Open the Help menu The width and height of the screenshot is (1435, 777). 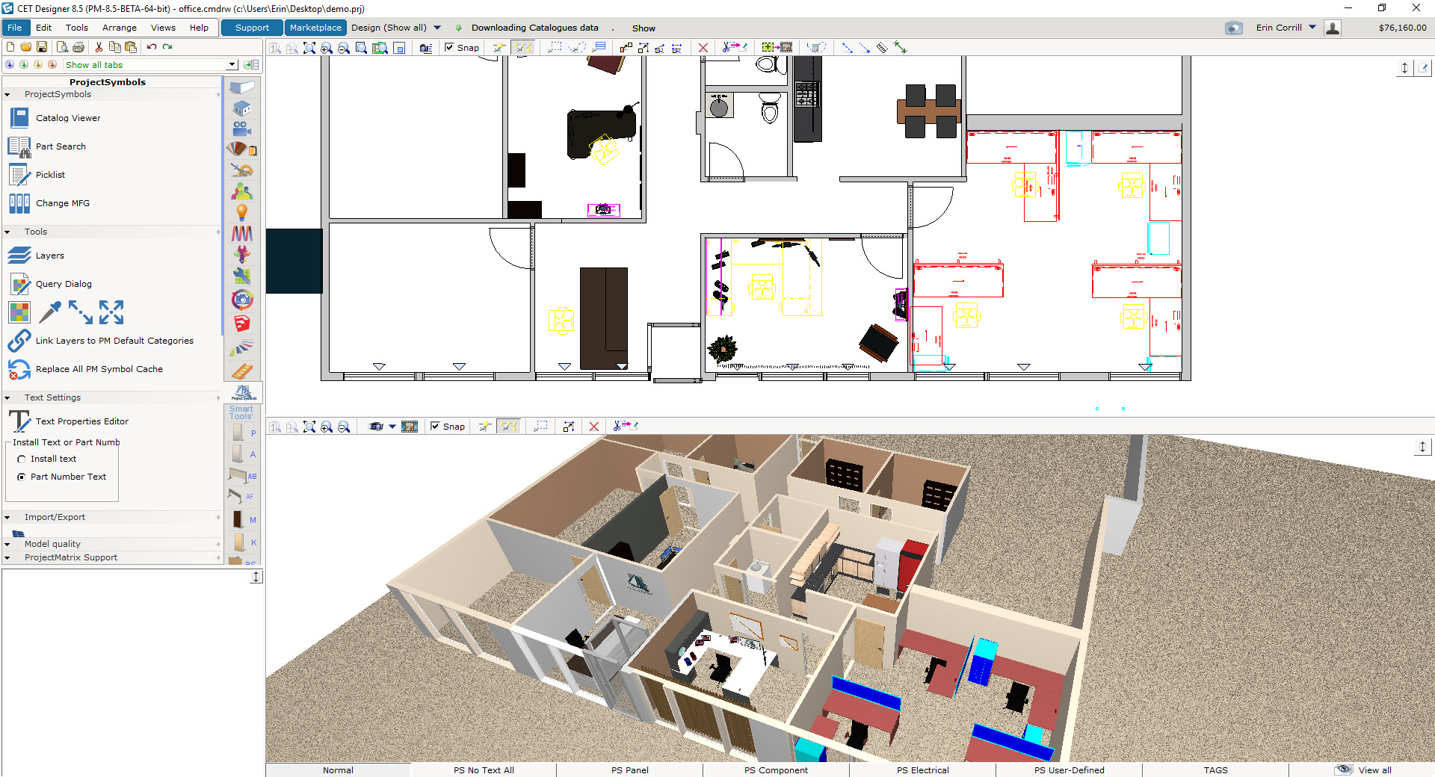coord(199,28)
